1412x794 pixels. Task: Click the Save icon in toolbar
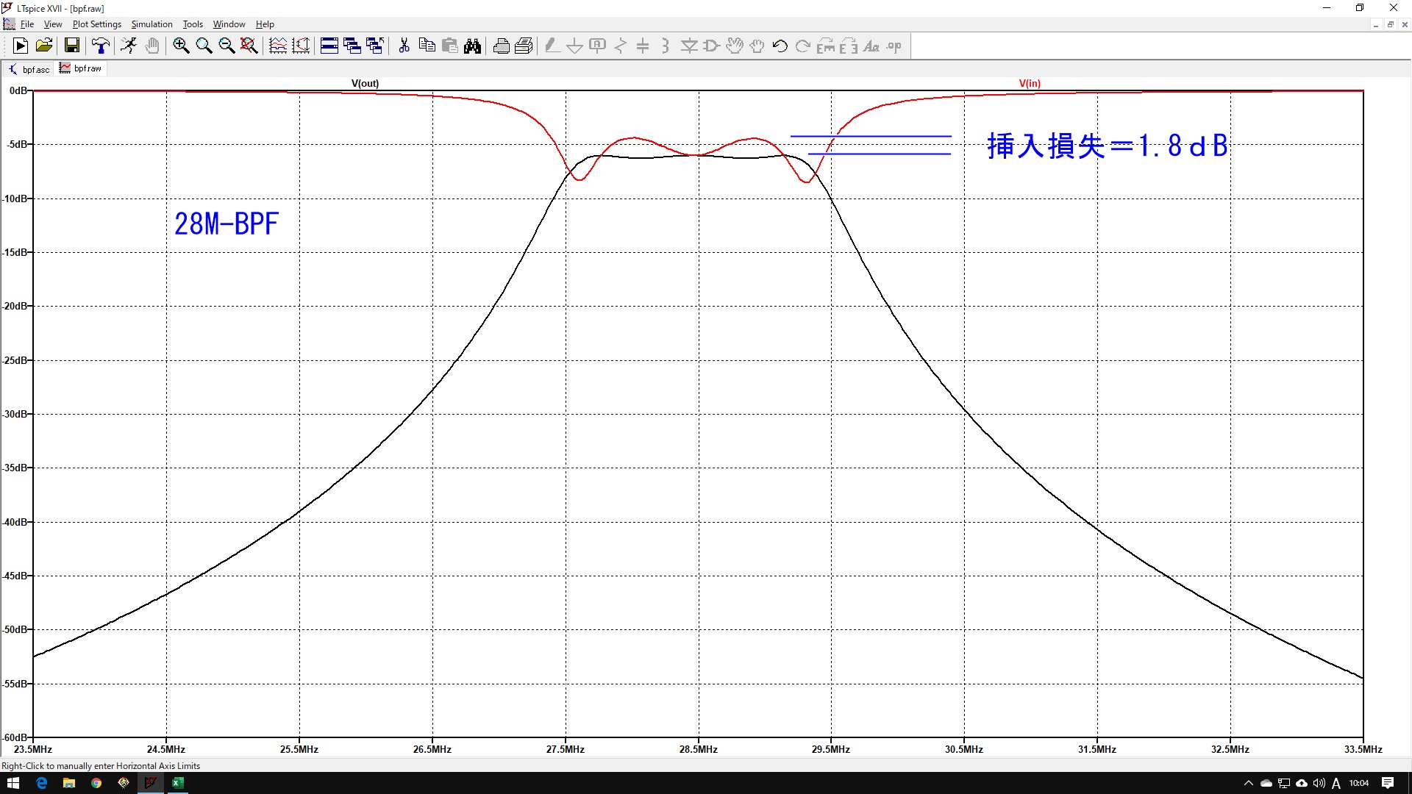(x=72, y=46)
